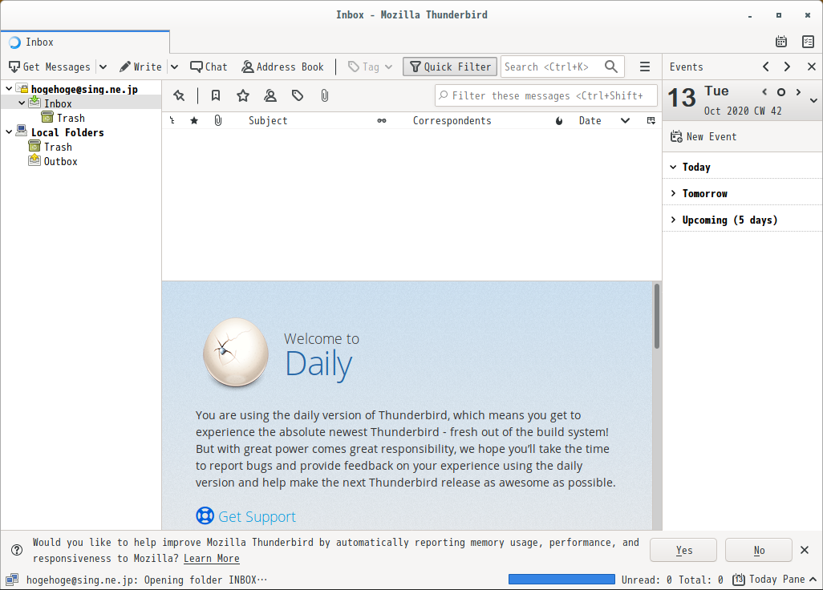This screenshot has height=590, width=823.
Task: Open the Thunderbird hamburger menu
Action: (645, 67)
